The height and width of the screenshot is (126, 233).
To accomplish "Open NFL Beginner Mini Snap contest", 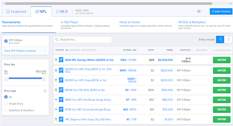I will pos(88,119).
